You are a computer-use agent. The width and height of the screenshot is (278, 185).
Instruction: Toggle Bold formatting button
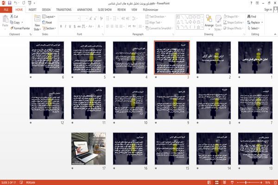61,26
